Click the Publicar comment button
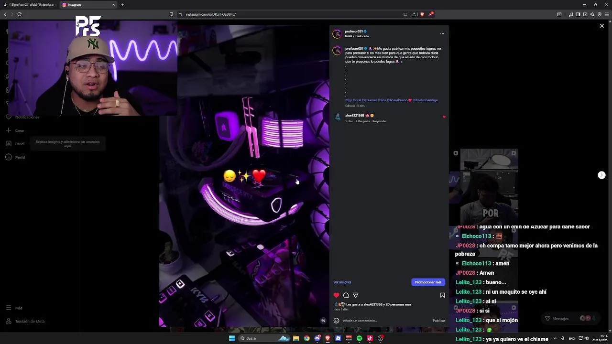612x344 pixels. pyautogui.click(x=438, y=321)
